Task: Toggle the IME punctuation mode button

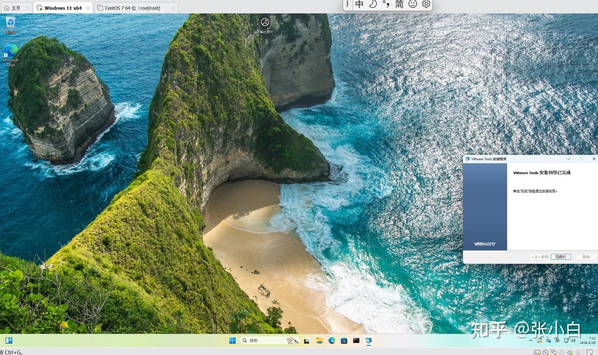Action: [x=386, y=4]
